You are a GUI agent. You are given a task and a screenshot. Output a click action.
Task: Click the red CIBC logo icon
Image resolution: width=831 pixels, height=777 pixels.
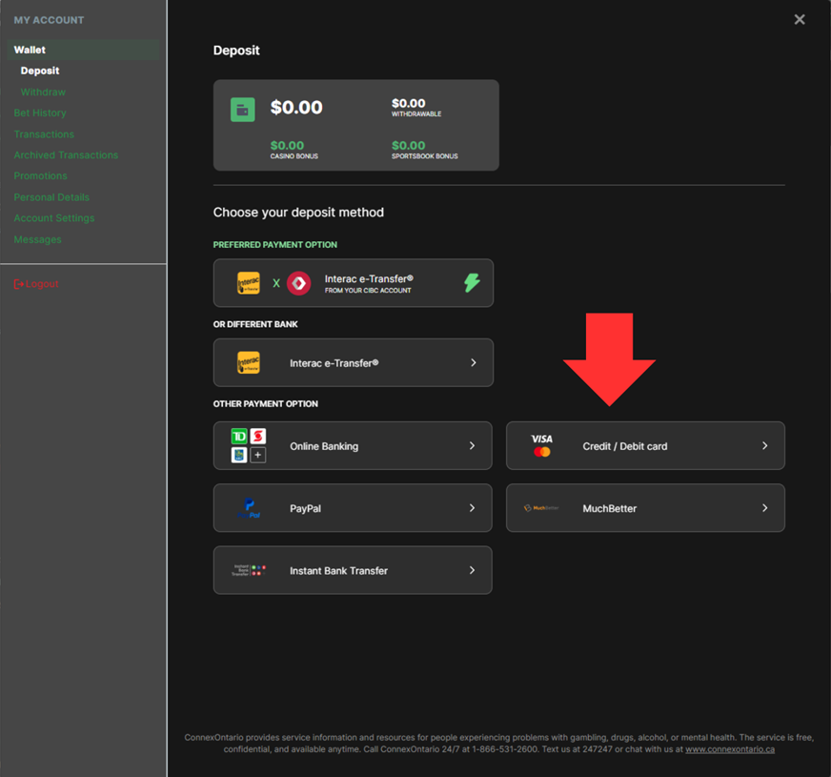tap(298, 283)
